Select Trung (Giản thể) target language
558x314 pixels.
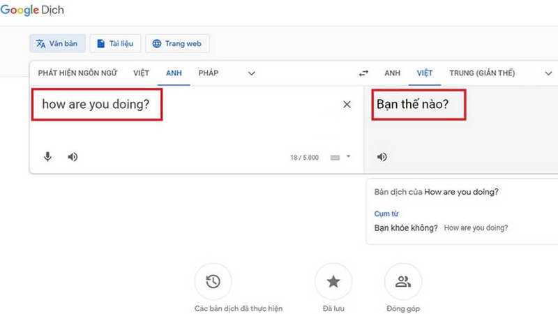click(482, 73)
